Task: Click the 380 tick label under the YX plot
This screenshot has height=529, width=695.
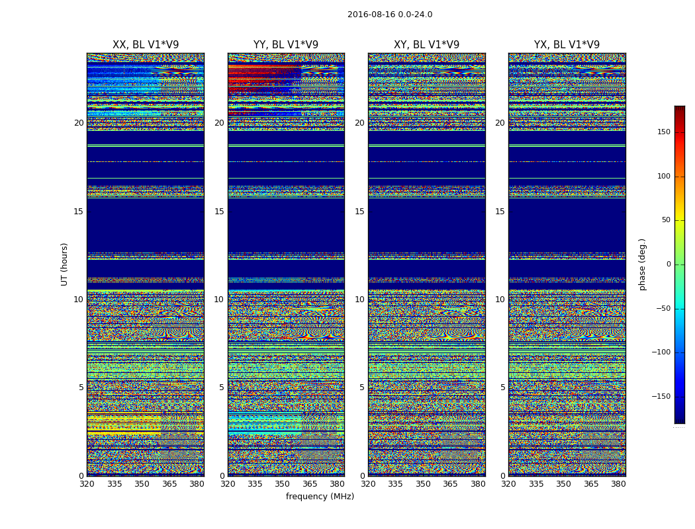Action: click(x=618, y=484)
